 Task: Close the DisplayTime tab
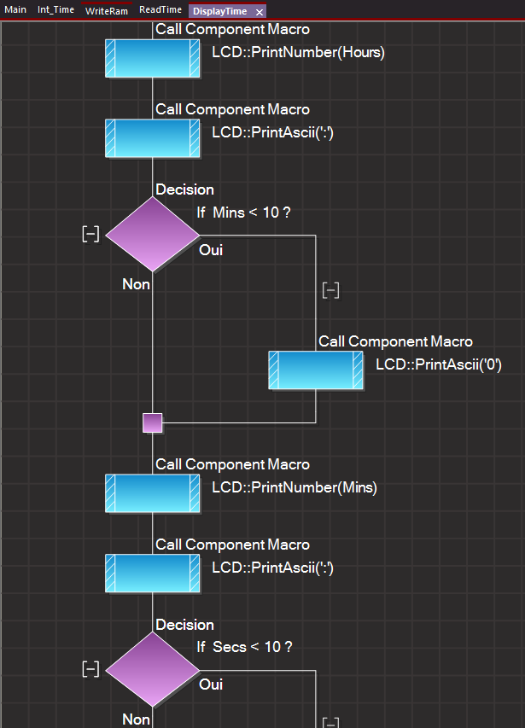click(x=260, y=12)
